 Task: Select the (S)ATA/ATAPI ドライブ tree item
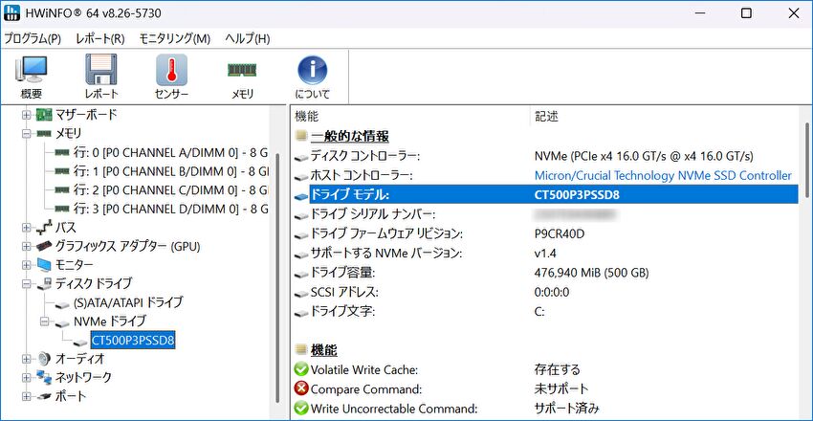128,302
